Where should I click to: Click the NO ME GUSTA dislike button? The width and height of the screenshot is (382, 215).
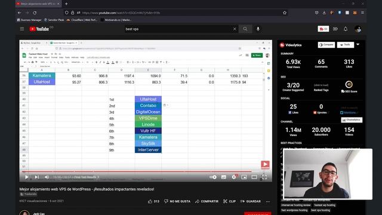point(177,201)
